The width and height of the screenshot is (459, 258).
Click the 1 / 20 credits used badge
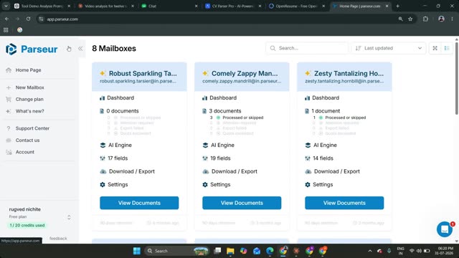(27, 225)
